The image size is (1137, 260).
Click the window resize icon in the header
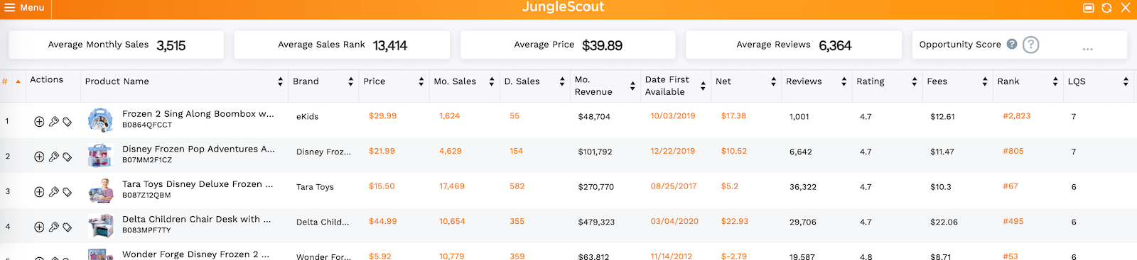(x=1088, y=8)
